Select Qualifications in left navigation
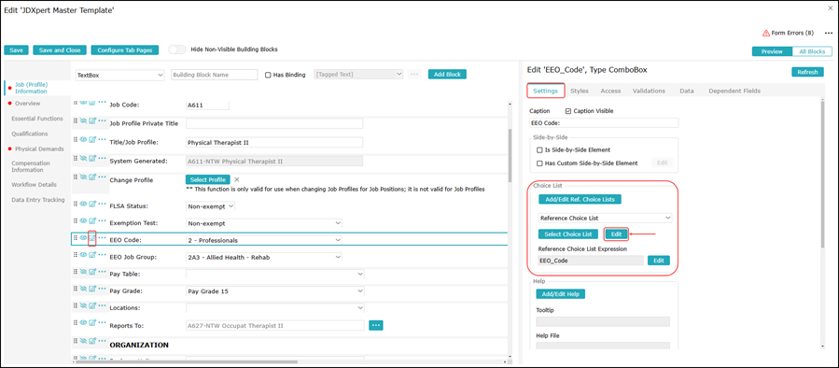Viewport: 839px width, 368px height. (x=30, y=134)
